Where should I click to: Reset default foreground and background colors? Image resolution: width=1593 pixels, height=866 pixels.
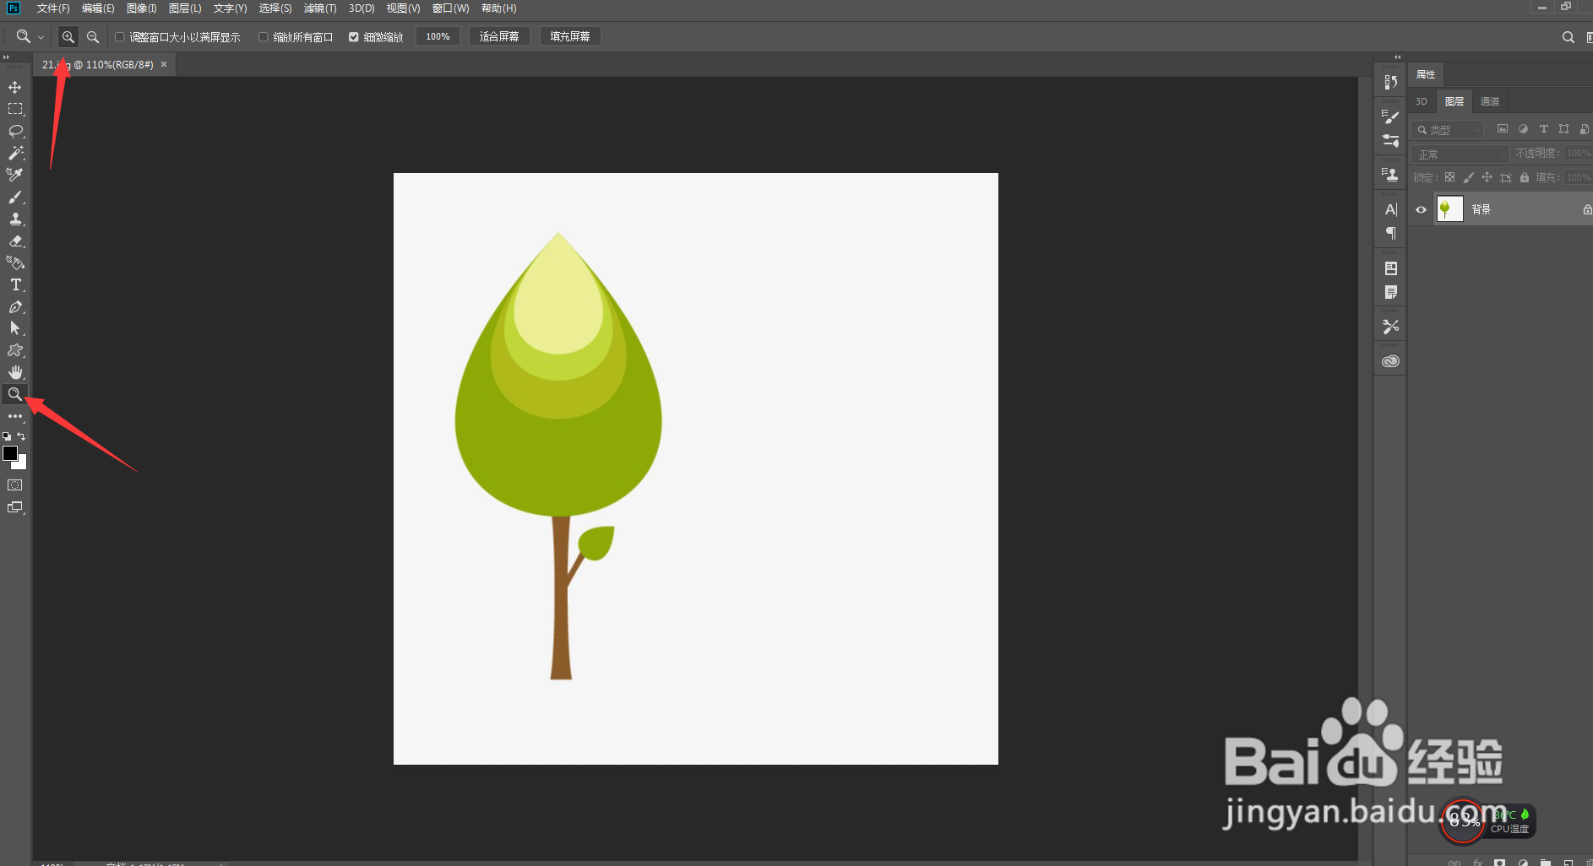click(7, 436)
